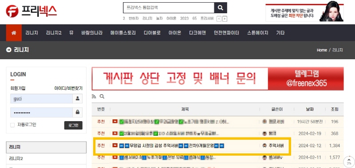Select 던전앤파이터 in the navigation bar

coord(227,33)
